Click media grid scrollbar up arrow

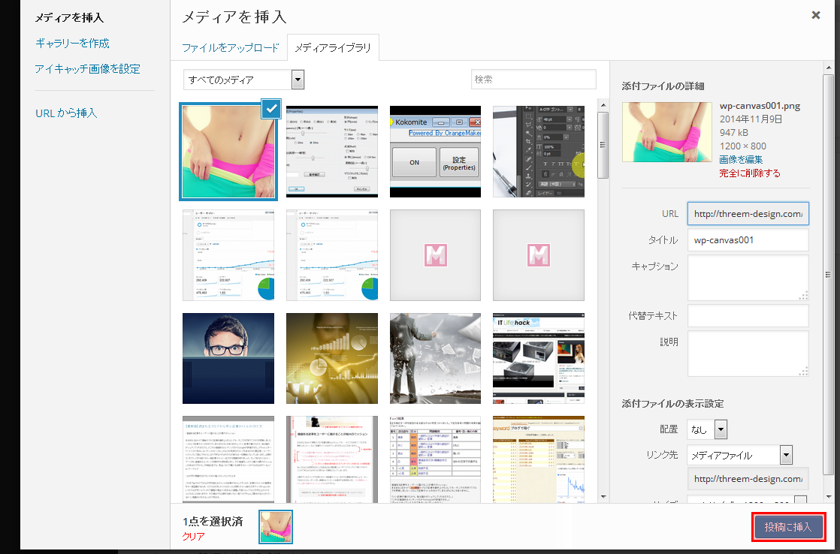(x=603, y=105)
